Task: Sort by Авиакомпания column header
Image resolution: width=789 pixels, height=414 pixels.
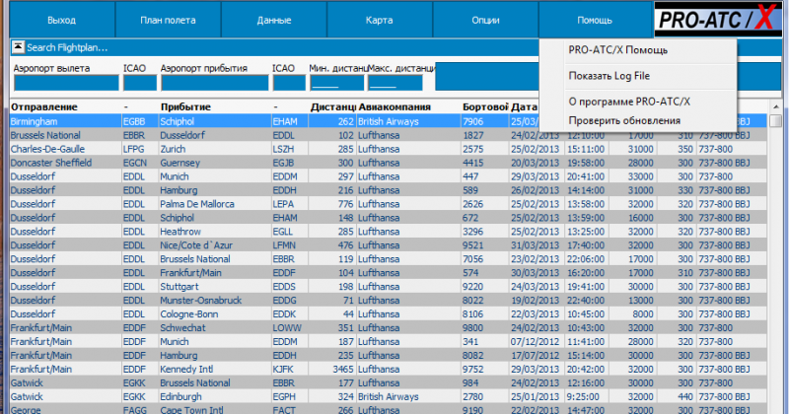Action: (394, 106)
